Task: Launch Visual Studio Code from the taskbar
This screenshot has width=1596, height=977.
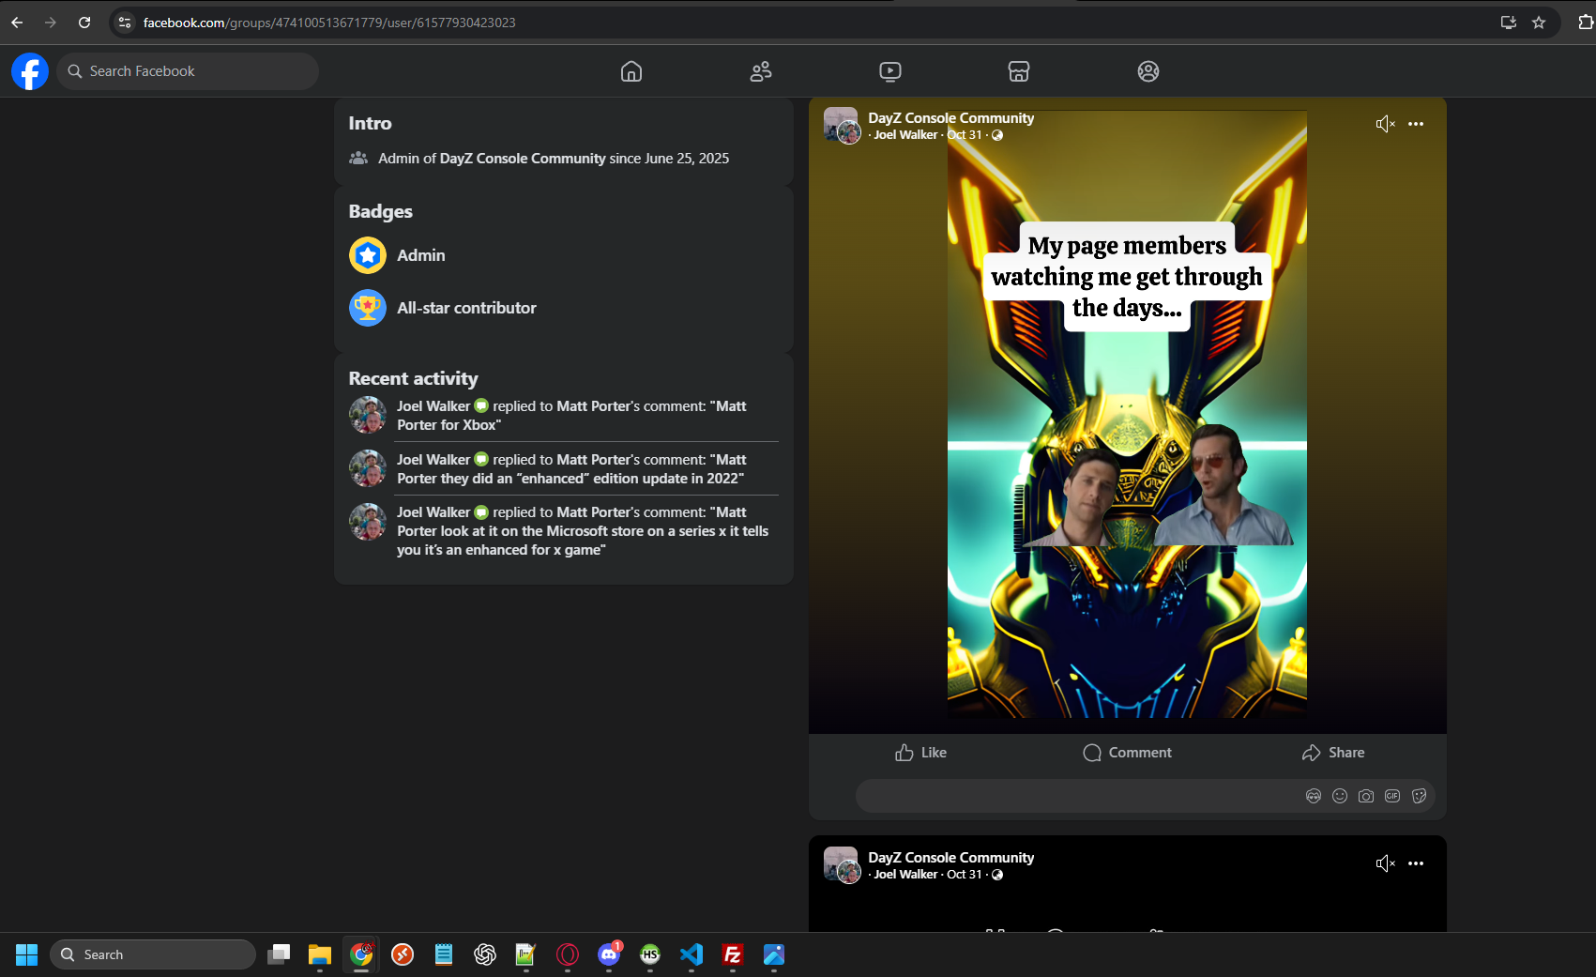Action: 692,954
